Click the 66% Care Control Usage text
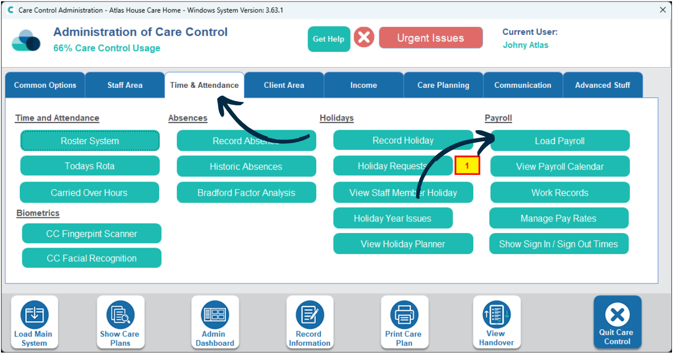674x353 pixels. [x=107, y=48]
